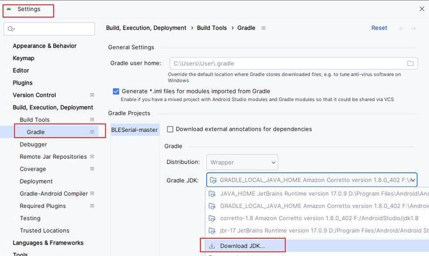Click project-level icon beside Required Plugins

(92, 205)
